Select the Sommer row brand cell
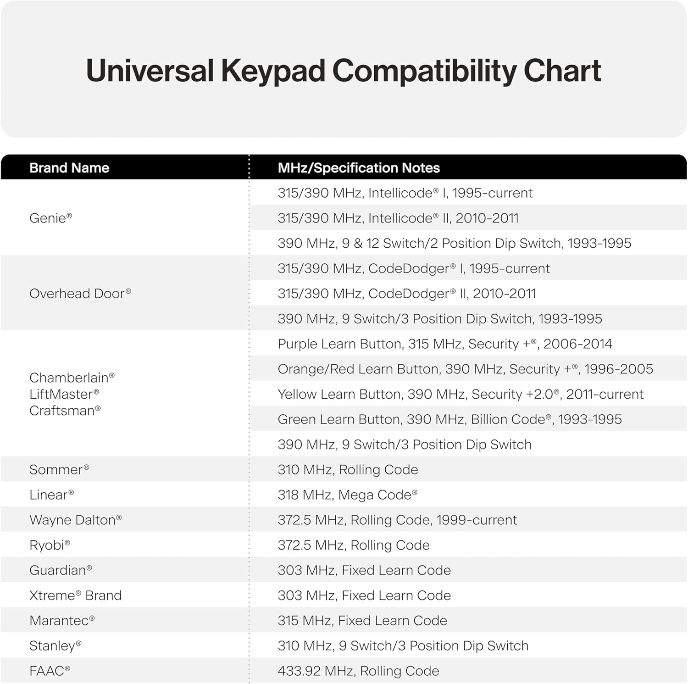 [59, 470]
